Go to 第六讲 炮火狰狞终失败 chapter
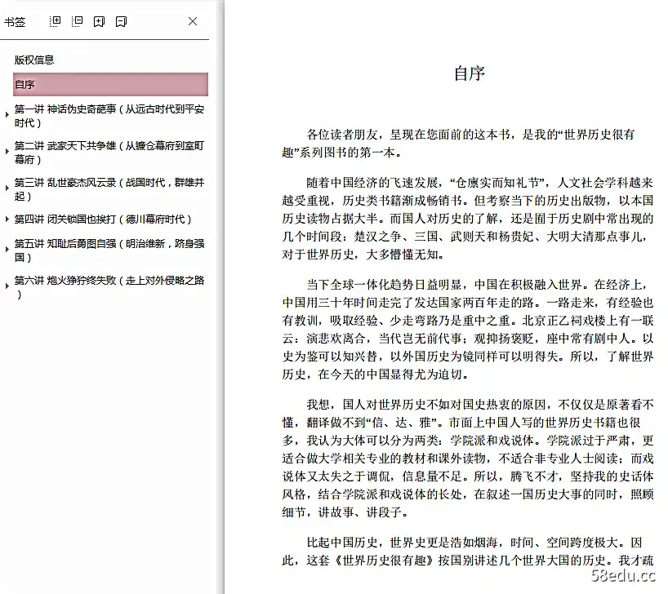The width and height of the screenshot is (668, 594). coord(109,287)
